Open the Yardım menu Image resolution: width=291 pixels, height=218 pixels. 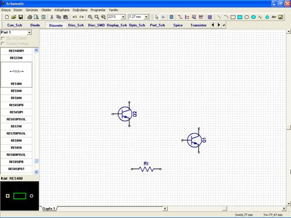tap(113, 10)
